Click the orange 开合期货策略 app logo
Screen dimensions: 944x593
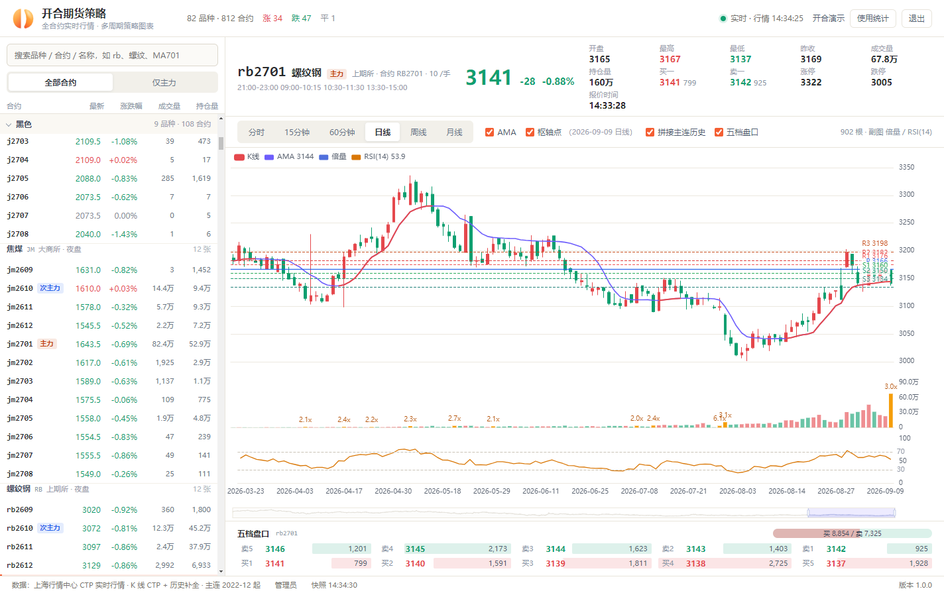pos(23,19)
